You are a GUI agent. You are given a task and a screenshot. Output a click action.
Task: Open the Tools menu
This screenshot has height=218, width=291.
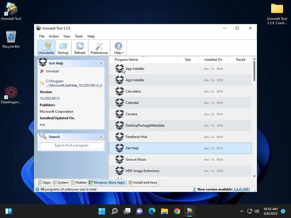(79, 36)
